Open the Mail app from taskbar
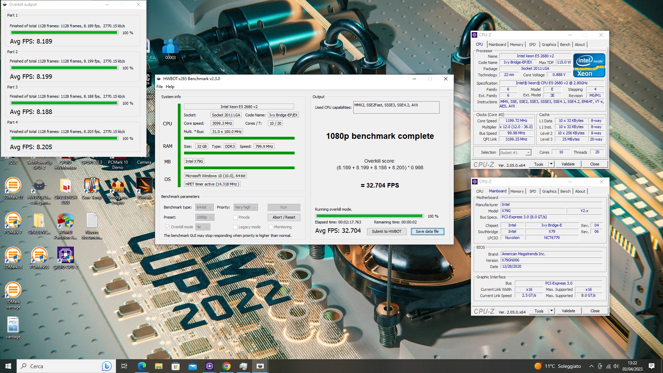Image resolution: width=663 pixels, height=373 pixels. tap(193, 366)
